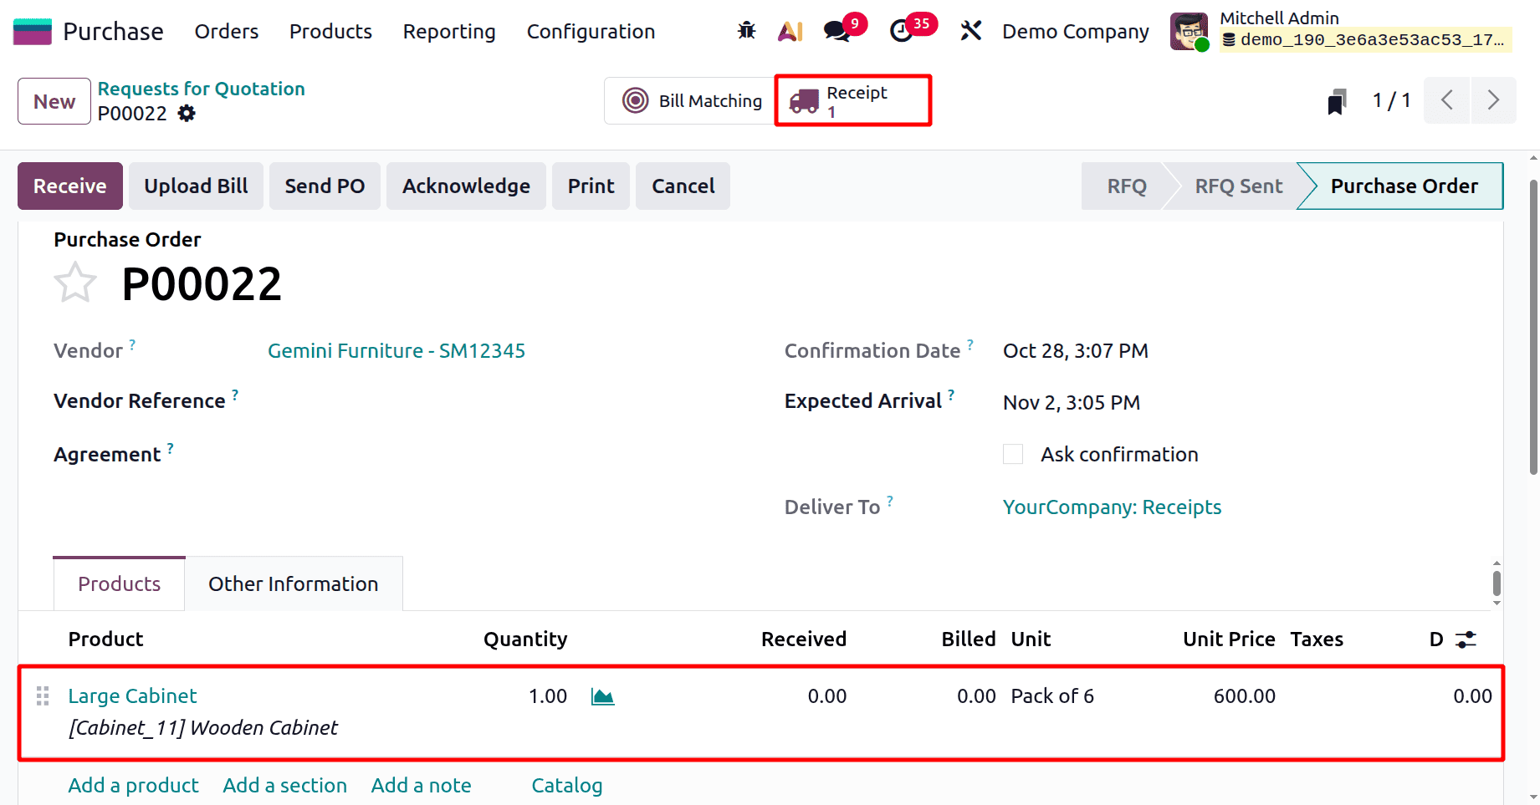
Task: Click the Receive button
Action: click(69, 186)
